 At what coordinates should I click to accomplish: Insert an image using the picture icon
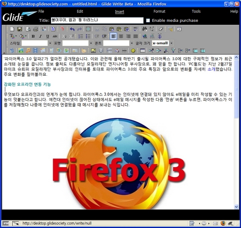tap(93, 50)
